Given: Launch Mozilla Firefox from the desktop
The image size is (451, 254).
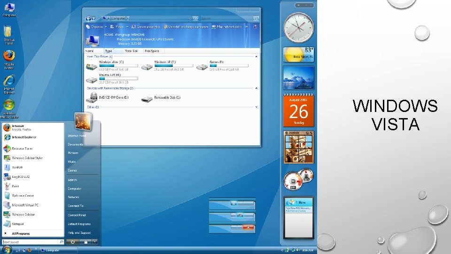Looking at the screenshot, I should tap(9, 60).
